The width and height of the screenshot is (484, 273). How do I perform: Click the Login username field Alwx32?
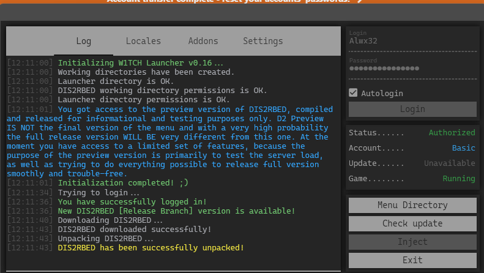point(412,41)
